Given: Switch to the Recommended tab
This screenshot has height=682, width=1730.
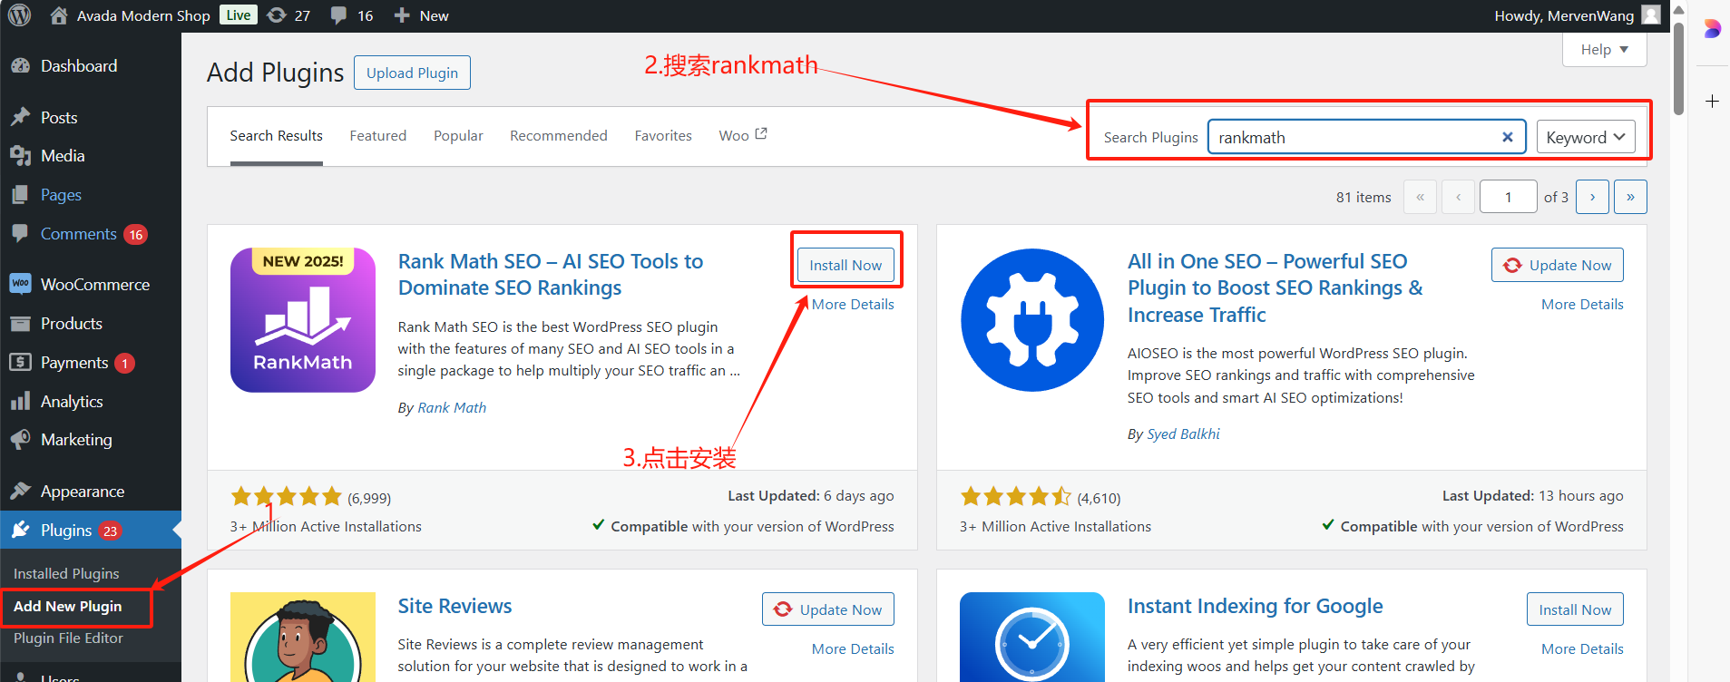Looking at the screenshot, I should click(559, 135).
